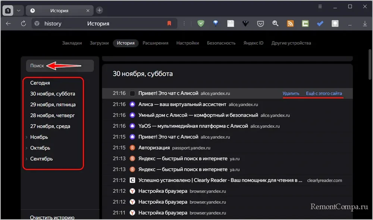
Task: Click the Clearly Reader favicon at 21:12
Action: [132, 180]
